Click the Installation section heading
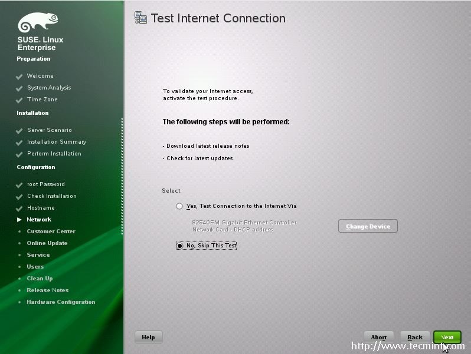The width and height of the screenshot is (471, 354). (x=32, y=113)
